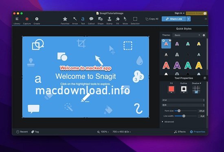Viewport: 224px width, 152px height.
Task: Open the 700 x 450 dimensions menu
Action: [122, 132]
